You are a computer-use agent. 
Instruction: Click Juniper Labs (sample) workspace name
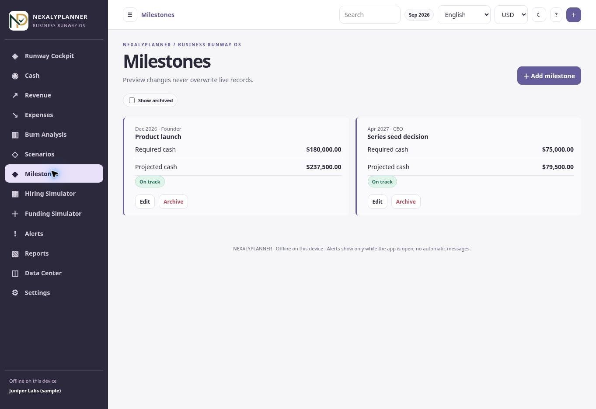(35, 391)
